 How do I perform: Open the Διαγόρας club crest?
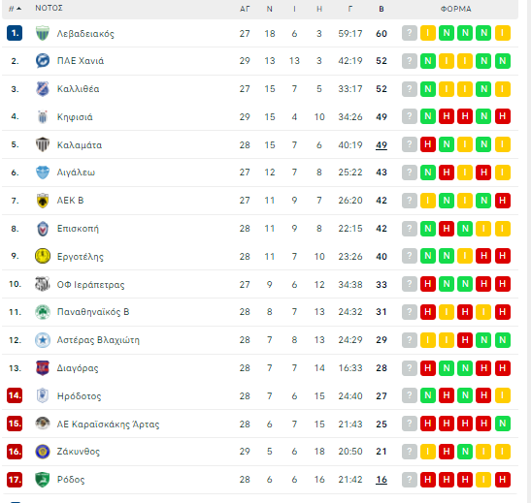pyautogui.click(x=43, y=367)
